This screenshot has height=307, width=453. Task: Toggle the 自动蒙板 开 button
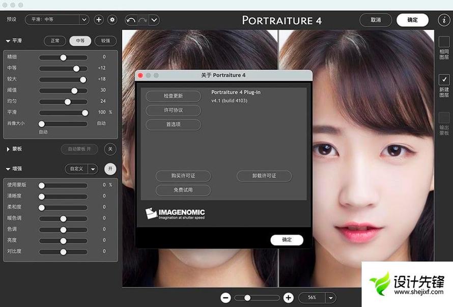pyautogui.click(x=79, y=149)
